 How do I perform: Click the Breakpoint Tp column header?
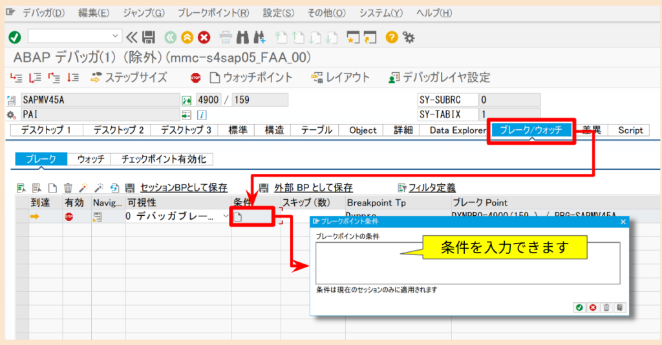click(x=398, y=202)
